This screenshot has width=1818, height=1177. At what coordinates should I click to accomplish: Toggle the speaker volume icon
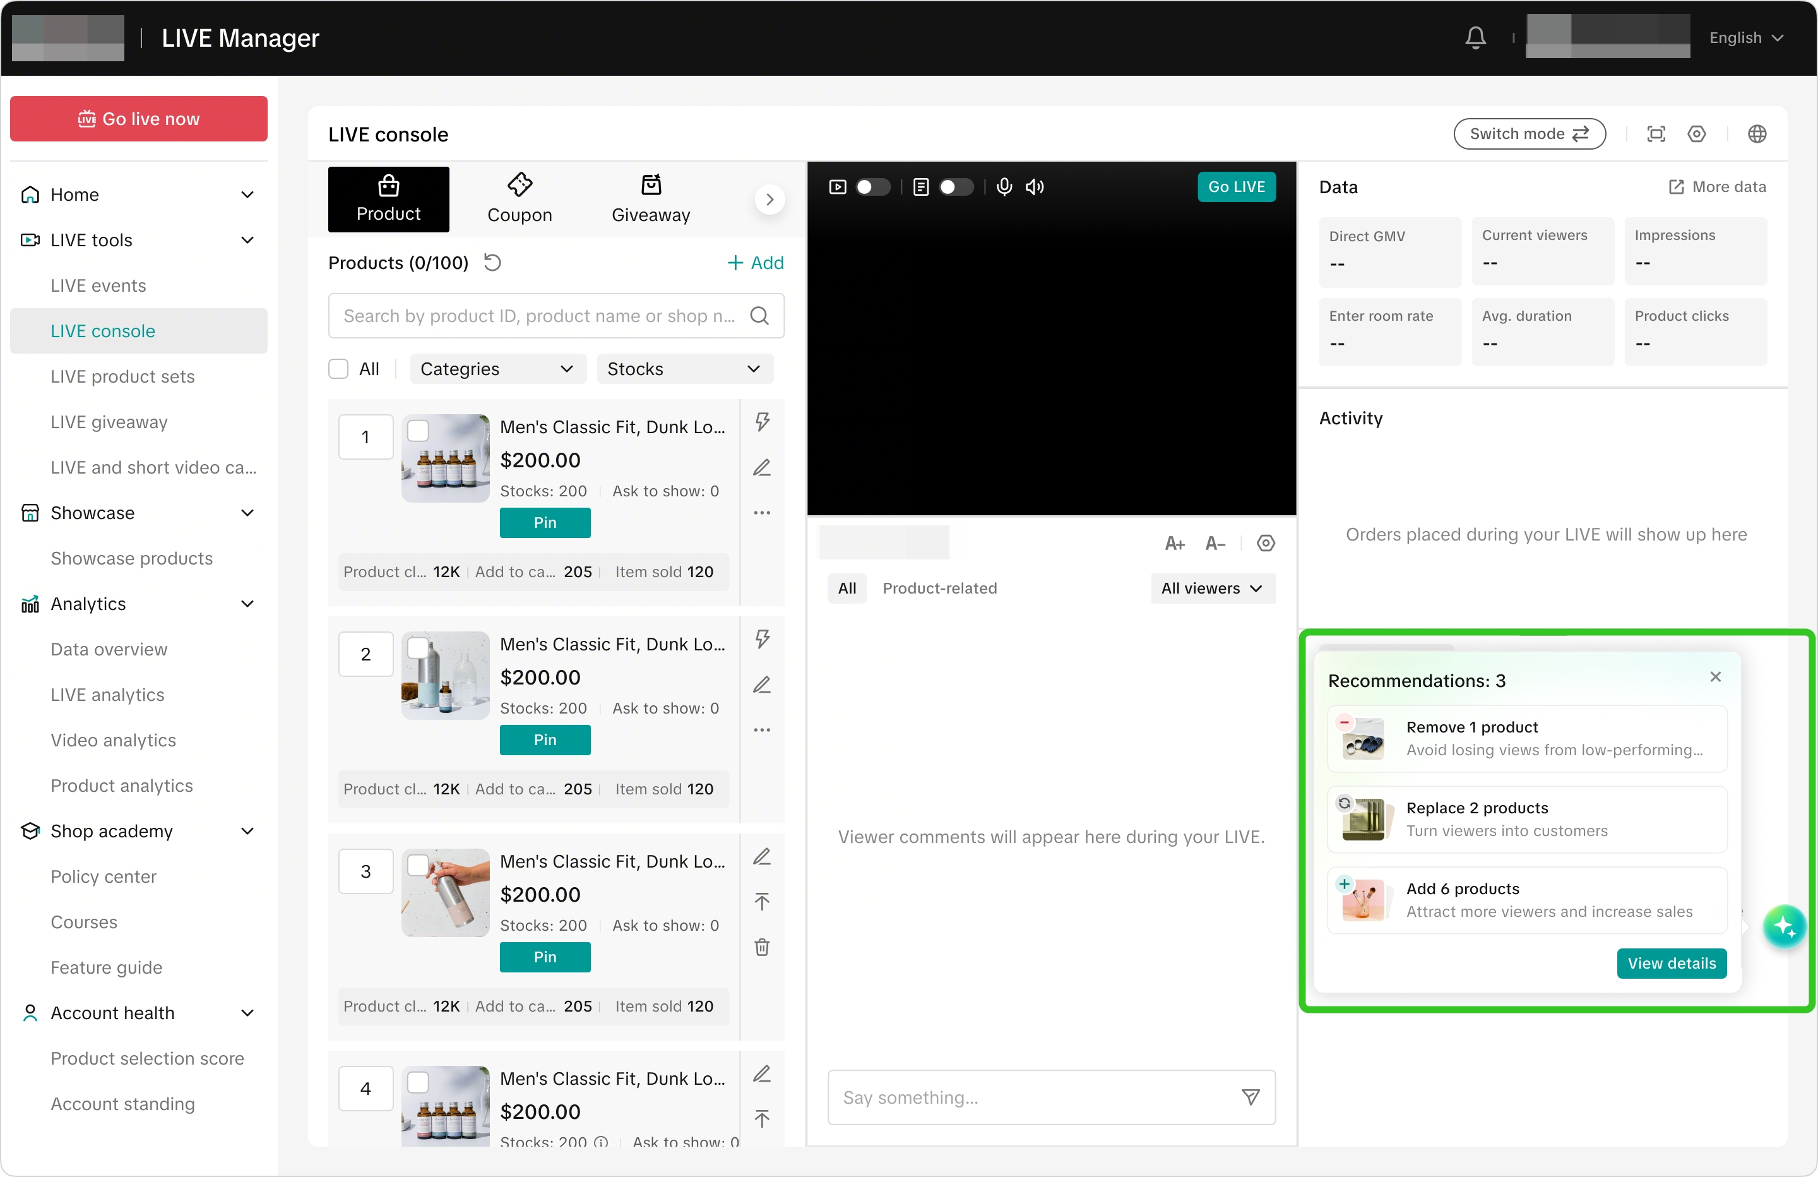[x=1034, y=186]
